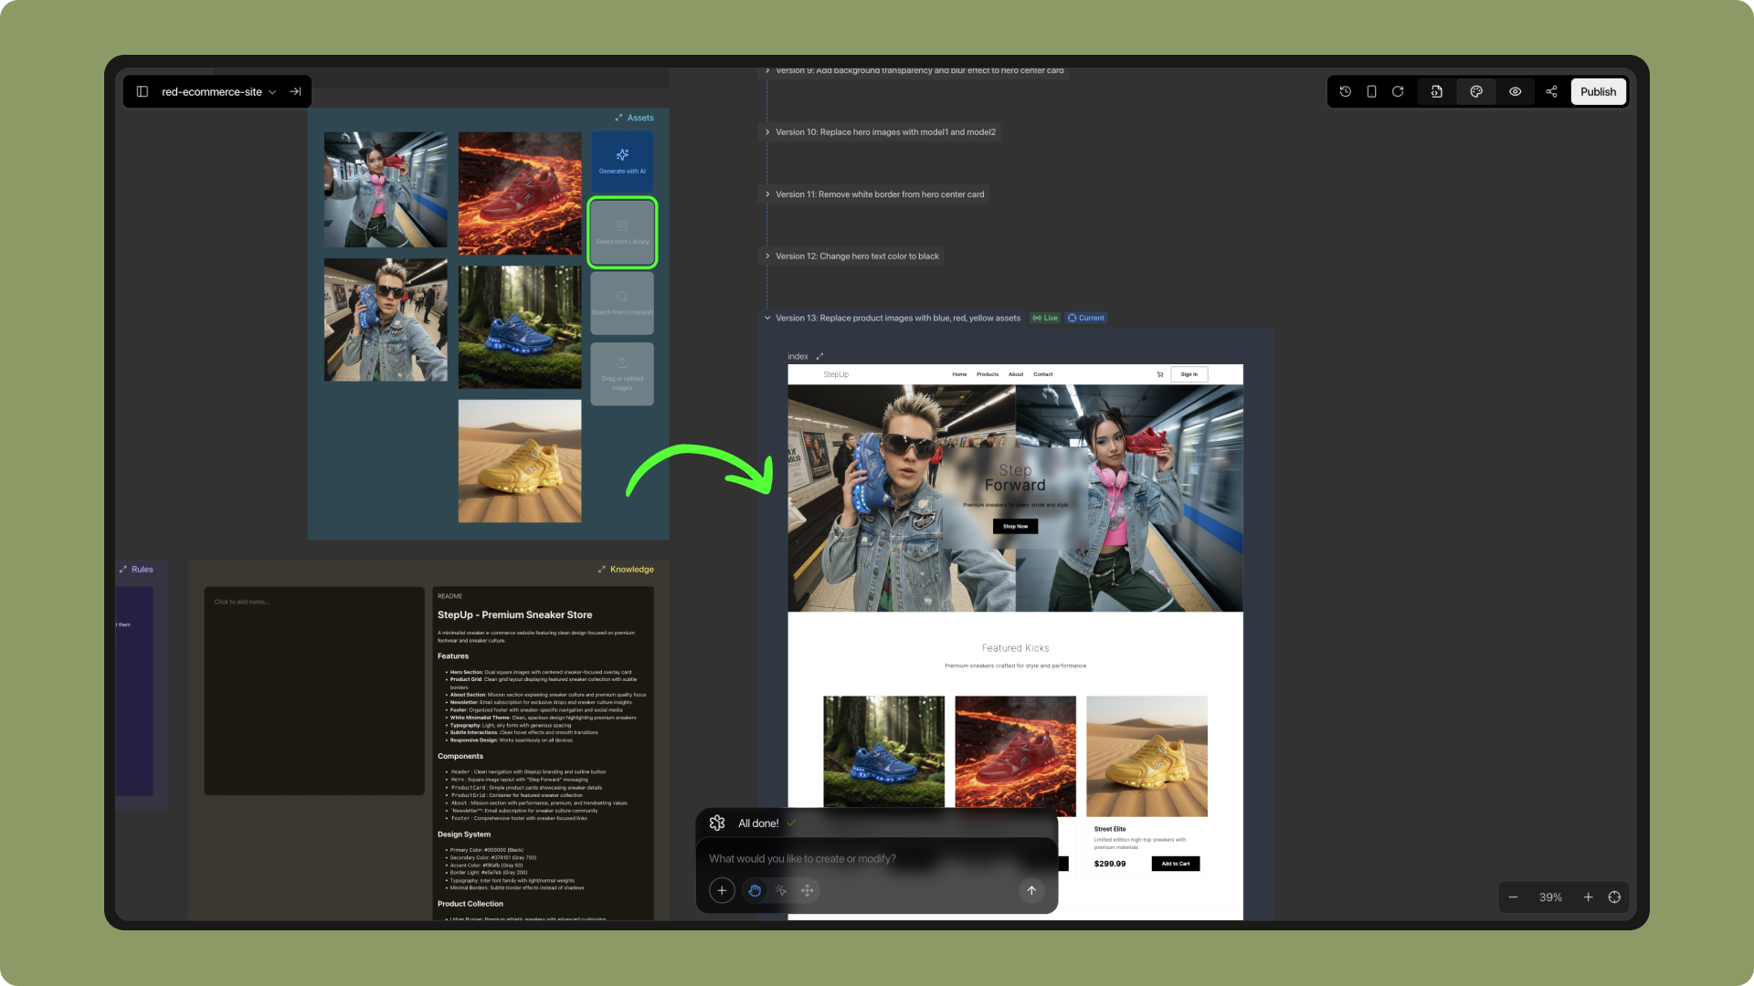Click README heading in Knowledge panel

[450, 596]
